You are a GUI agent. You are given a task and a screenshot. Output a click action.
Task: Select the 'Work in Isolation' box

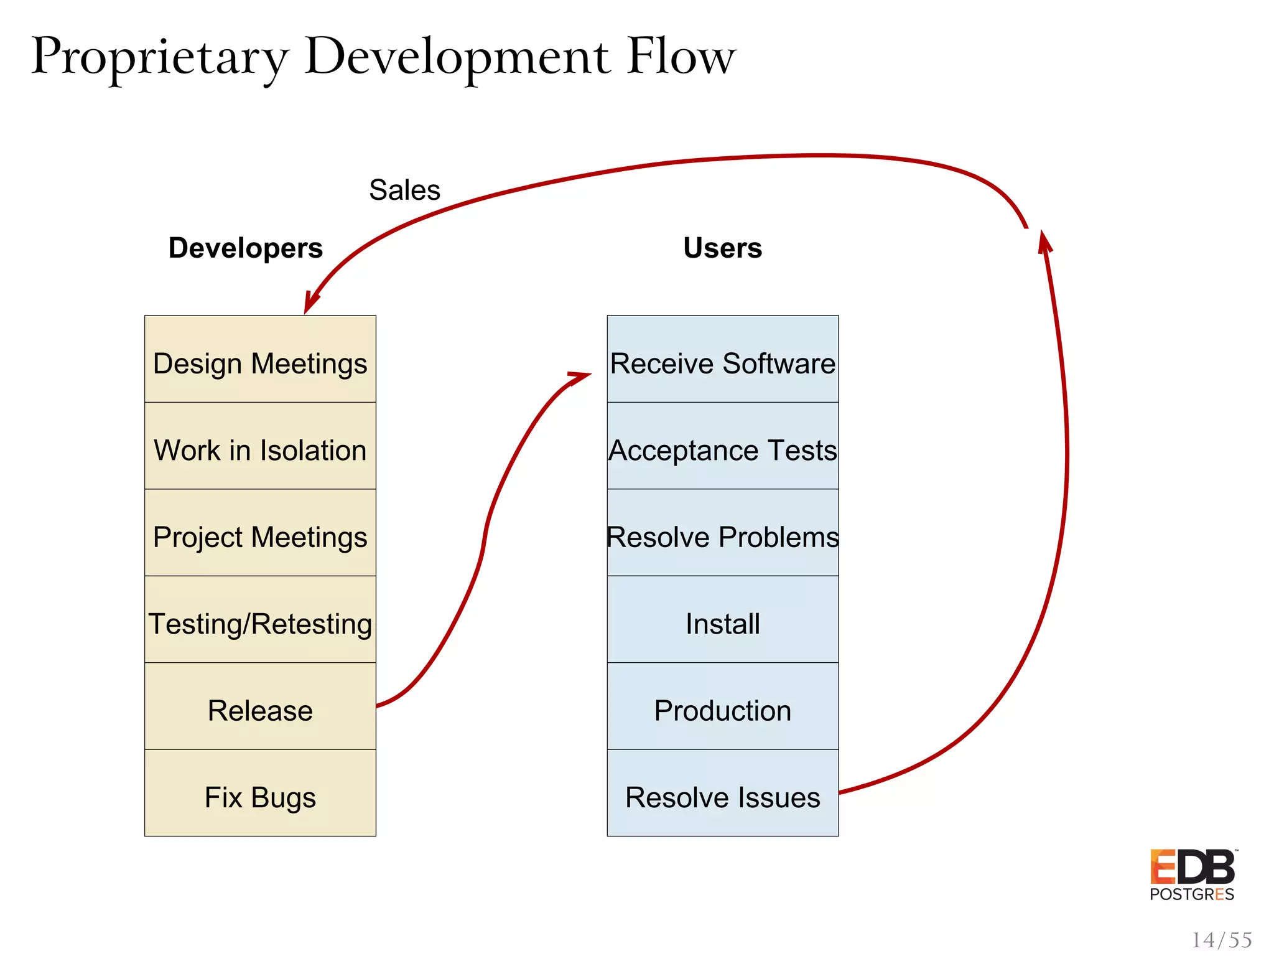tap(260, 446)
